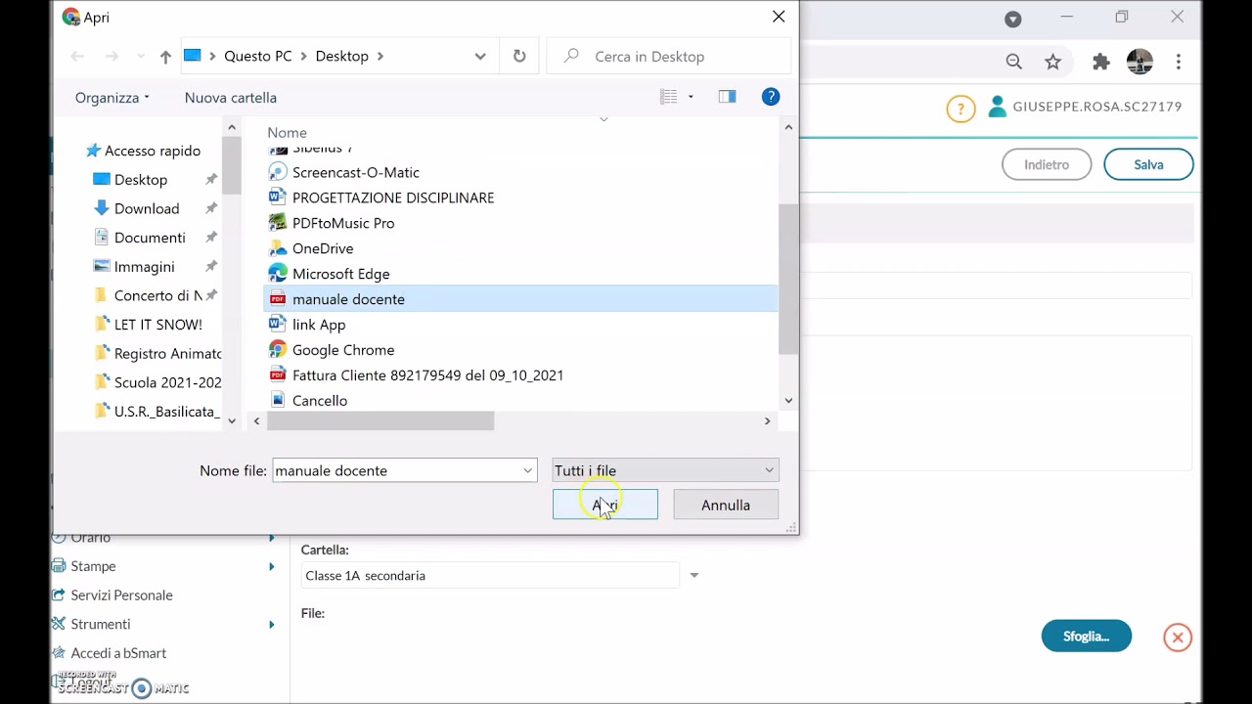
Task: Select the PROGETTAZIONE DISCIPLINARE Word icon
Action: pos(278,198)
